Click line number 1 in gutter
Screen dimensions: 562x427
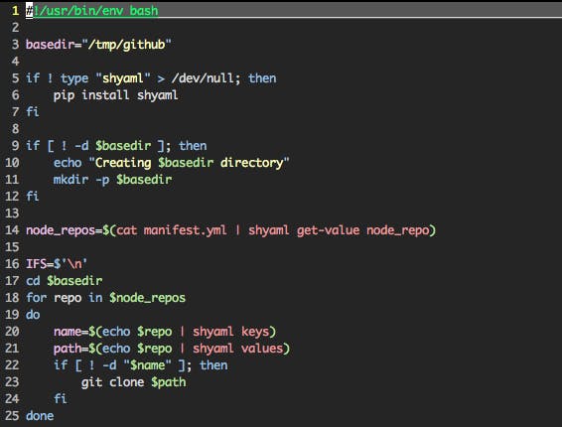(16, 10)
